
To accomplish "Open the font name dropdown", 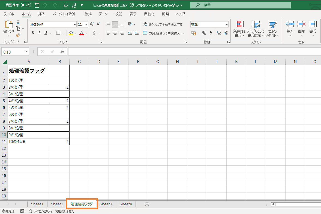I will point(75,24).
